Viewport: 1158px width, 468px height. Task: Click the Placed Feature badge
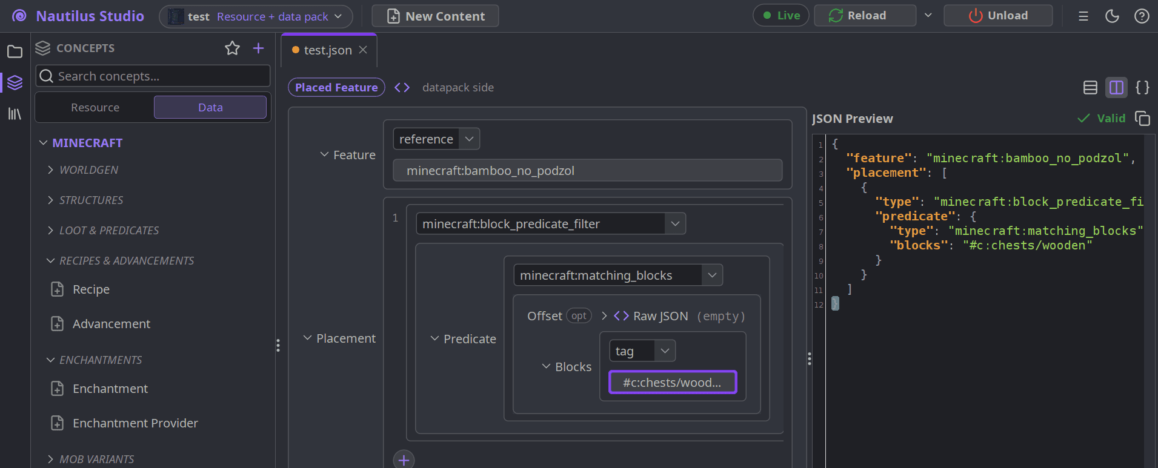point(336,88)
